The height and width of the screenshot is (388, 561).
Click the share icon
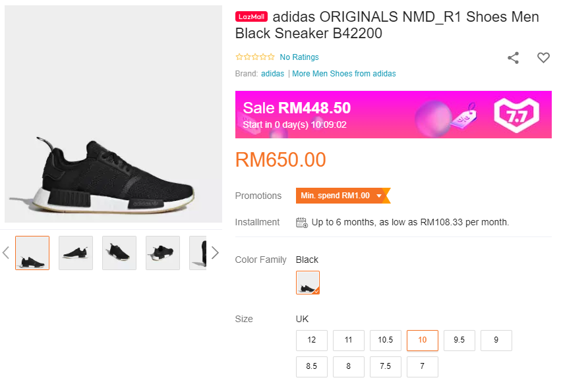coord(513,58)
